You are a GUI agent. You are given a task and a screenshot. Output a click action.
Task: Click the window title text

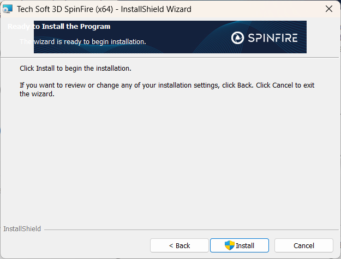point(104,9)
